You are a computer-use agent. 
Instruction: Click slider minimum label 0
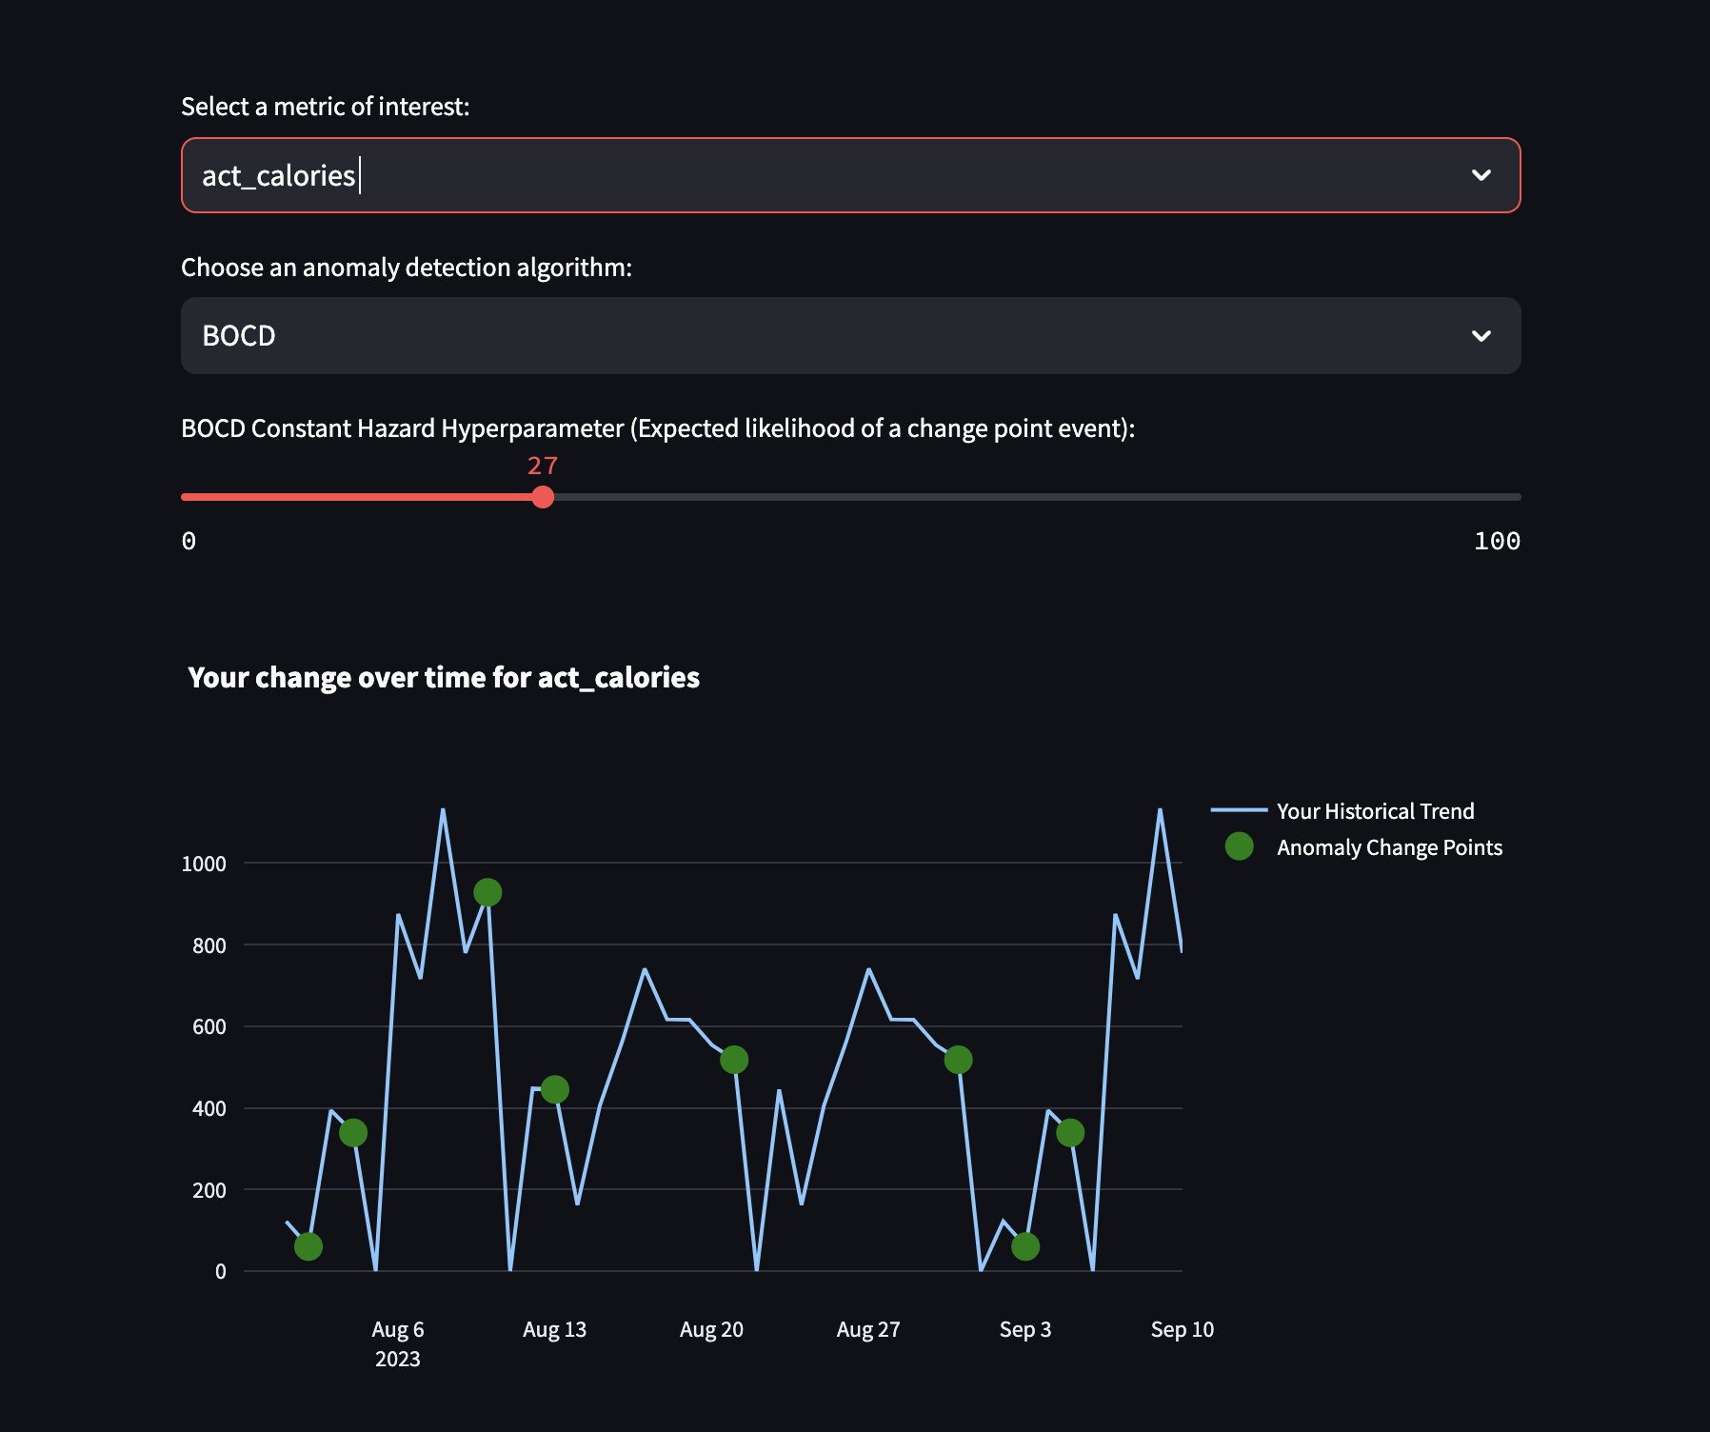[x=189, y=541]
